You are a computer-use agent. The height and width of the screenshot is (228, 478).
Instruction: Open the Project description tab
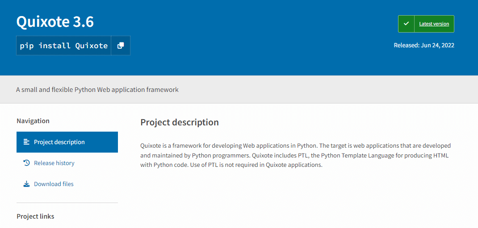tap(59, 142)
